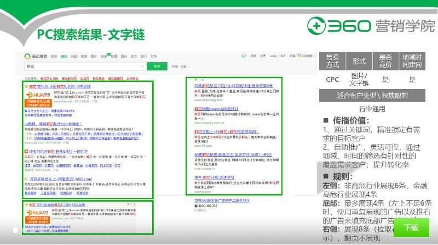
Task: Select the green highlighted 网页 tab
Action: tap(64, 57)
